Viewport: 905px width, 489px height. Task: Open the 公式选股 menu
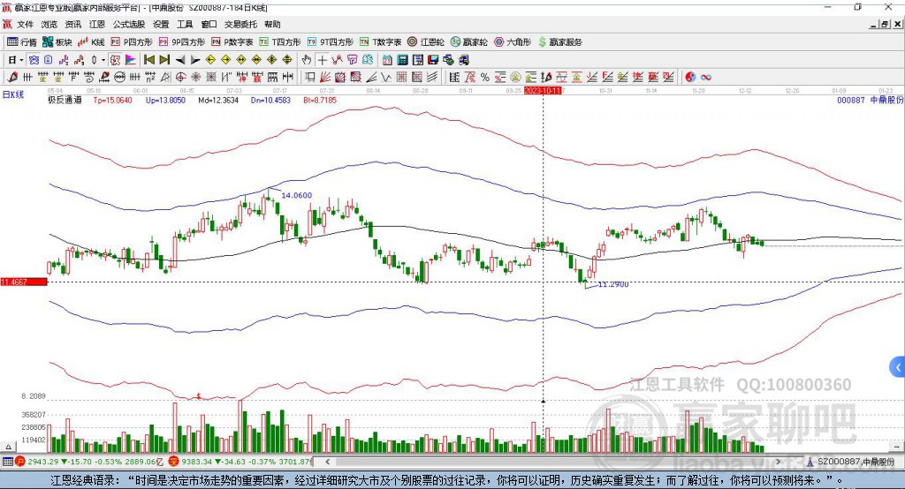pyautogui.click(x=129, y=24)
